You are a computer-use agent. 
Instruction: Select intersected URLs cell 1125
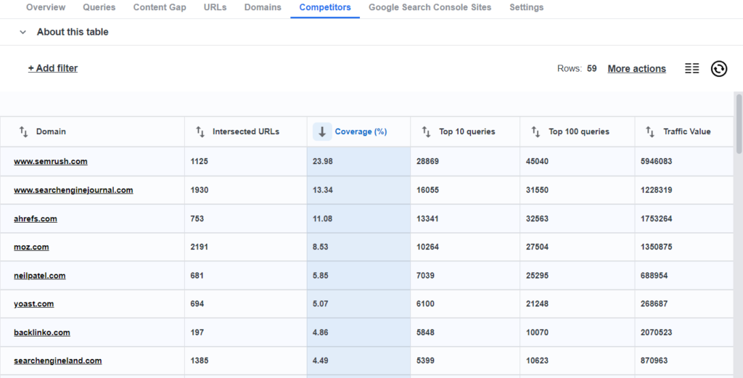click(246, 162)
